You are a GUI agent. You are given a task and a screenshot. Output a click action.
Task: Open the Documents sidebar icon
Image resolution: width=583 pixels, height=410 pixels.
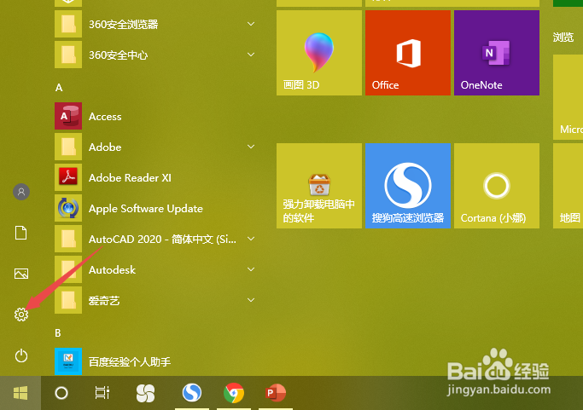(20, 233)
